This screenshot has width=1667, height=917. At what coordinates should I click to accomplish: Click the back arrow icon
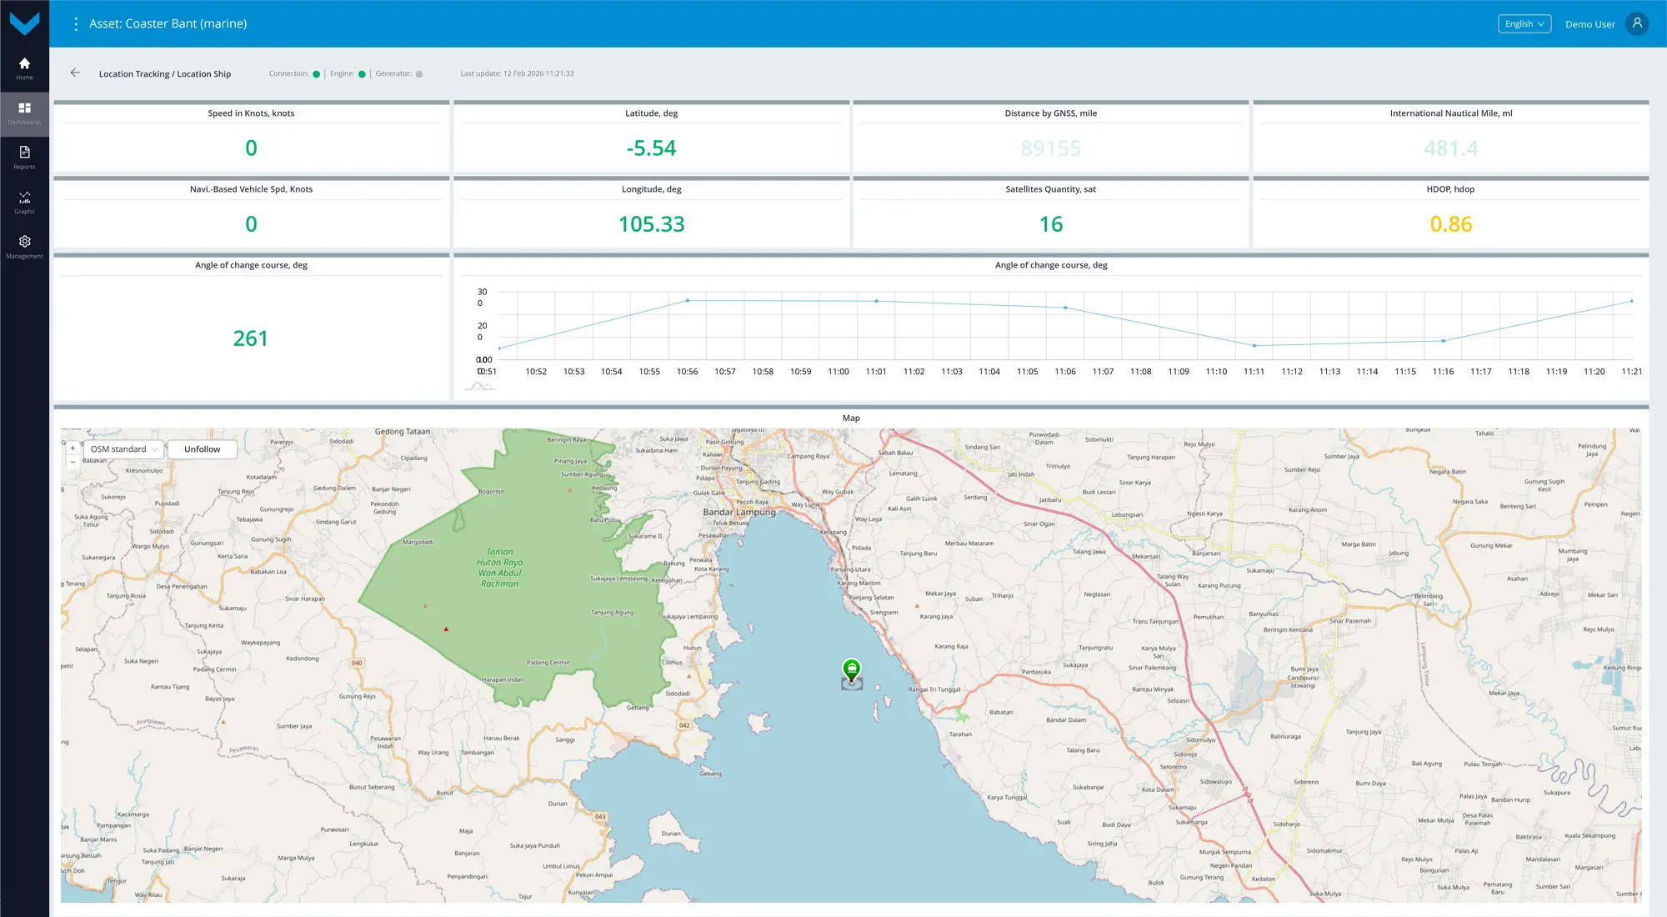pyautogui.click(x=75, y=73)
